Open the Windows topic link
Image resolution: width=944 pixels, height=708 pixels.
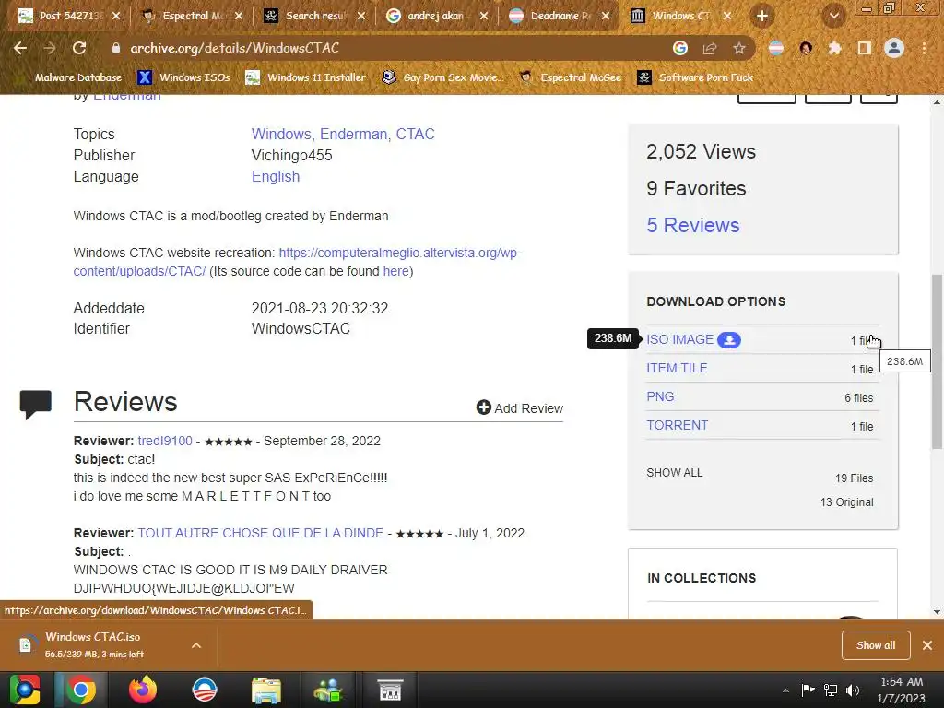280,135
